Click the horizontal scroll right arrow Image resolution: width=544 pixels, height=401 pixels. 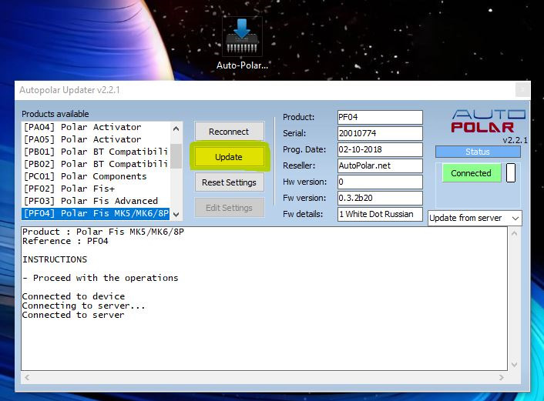[502, 377]
